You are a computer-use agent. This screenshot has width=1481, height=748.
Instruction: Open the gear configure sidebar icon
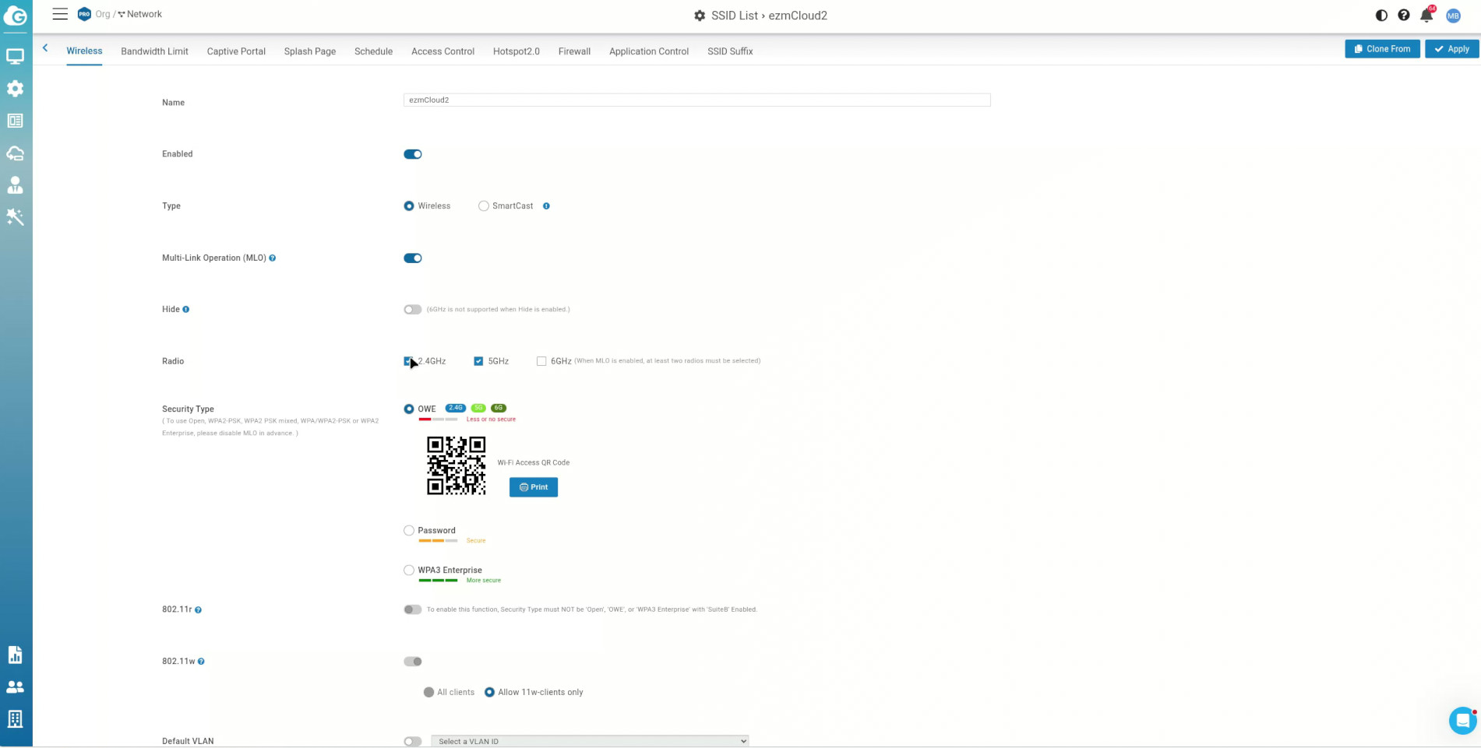pos(15,88)
